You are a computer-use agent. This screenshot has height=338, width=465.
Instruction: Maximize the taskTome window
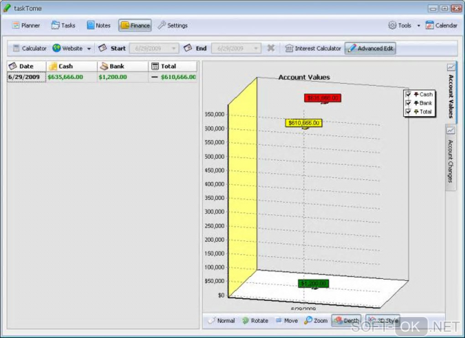pos(444,8)
